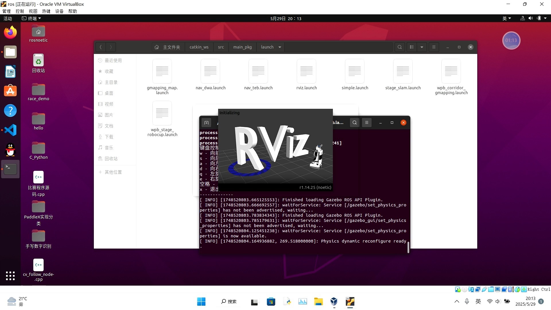Select the rviz.launch file

(x=306, y=75)
